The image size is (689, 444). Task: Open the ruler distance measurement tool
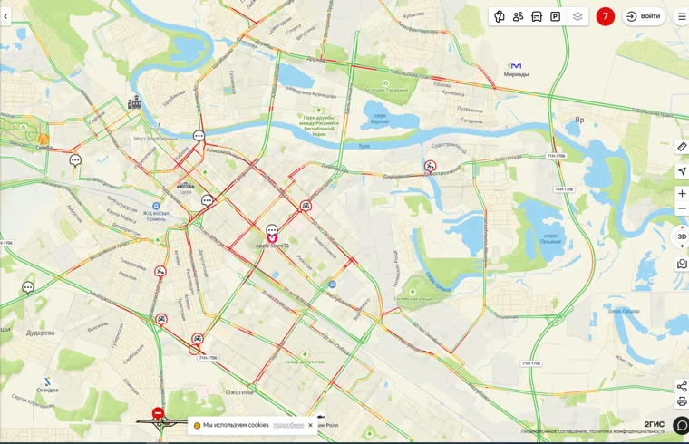point(682,147)
